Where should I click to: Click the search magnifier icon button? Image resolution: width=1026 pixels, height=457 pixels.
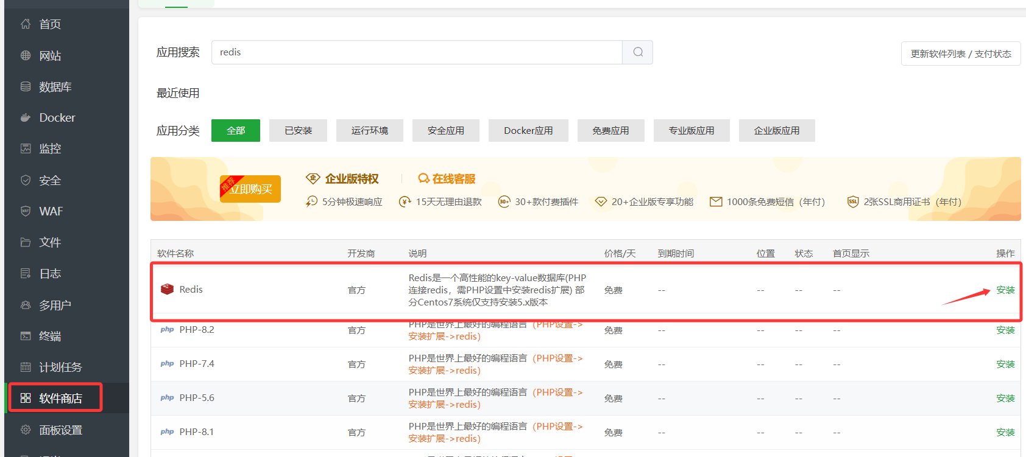click(637, 52)
